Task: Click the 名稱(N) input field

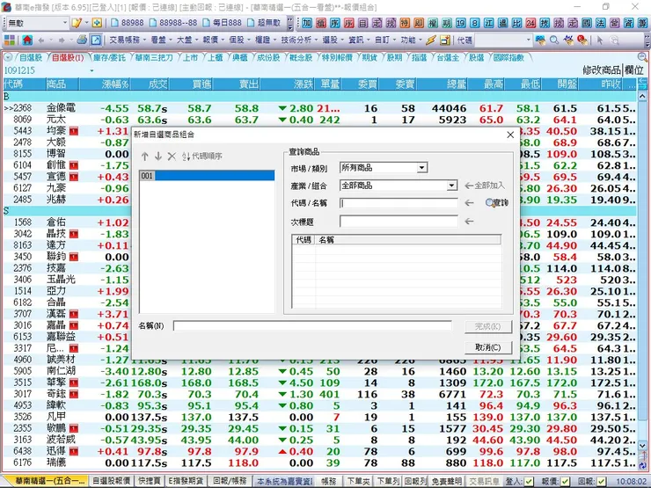Action: (x=312, y=326)
